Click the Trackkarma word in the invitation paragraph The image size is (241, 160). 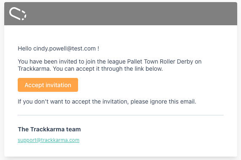point(34,69)
